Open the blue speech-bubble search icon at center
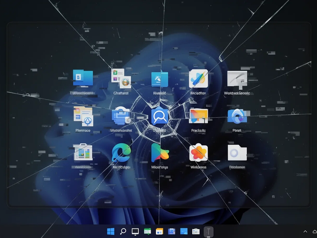Image resolution: width=317 pixels, height=238 pixels. [160, 116]
